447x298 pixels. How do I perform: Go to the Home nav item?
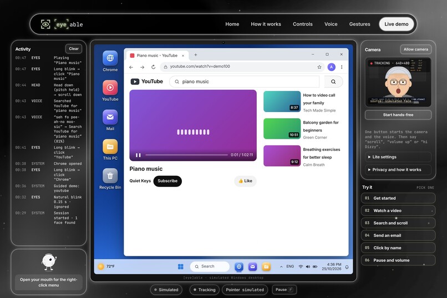click(x=232, y=24)
